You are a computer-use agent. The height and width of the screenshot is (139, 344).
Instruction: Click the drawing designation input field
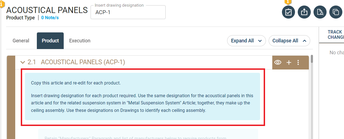click(128, 12)
